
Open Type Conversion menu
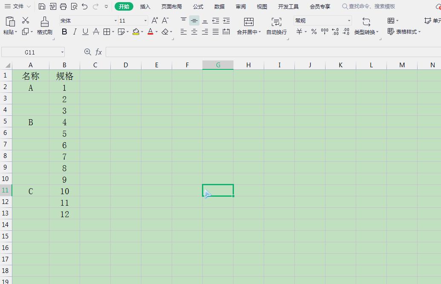[366, 26]
